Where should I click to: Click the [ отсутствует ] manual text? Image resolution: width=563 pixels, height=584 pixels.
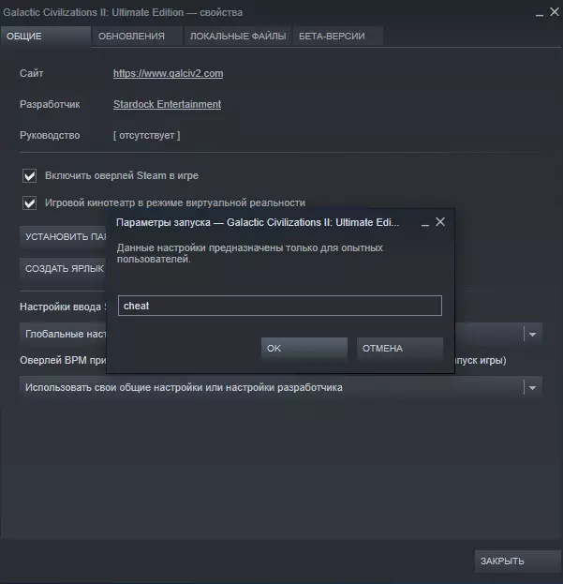147,135
